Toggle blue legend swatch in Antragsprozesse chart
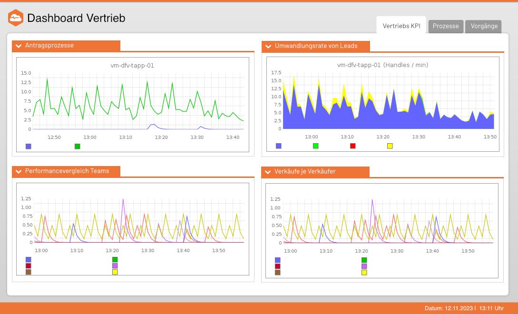518x314 pixels. (29, 146)
